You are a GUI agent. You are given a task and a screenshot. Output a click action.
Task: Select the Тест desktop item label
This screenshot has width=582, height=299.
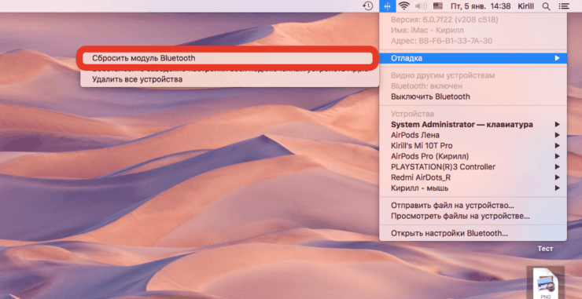(x=545, y=249)
